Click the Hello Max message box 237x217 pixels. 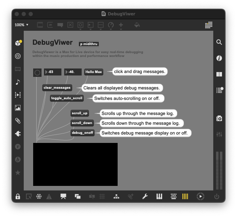click(94, 72)
